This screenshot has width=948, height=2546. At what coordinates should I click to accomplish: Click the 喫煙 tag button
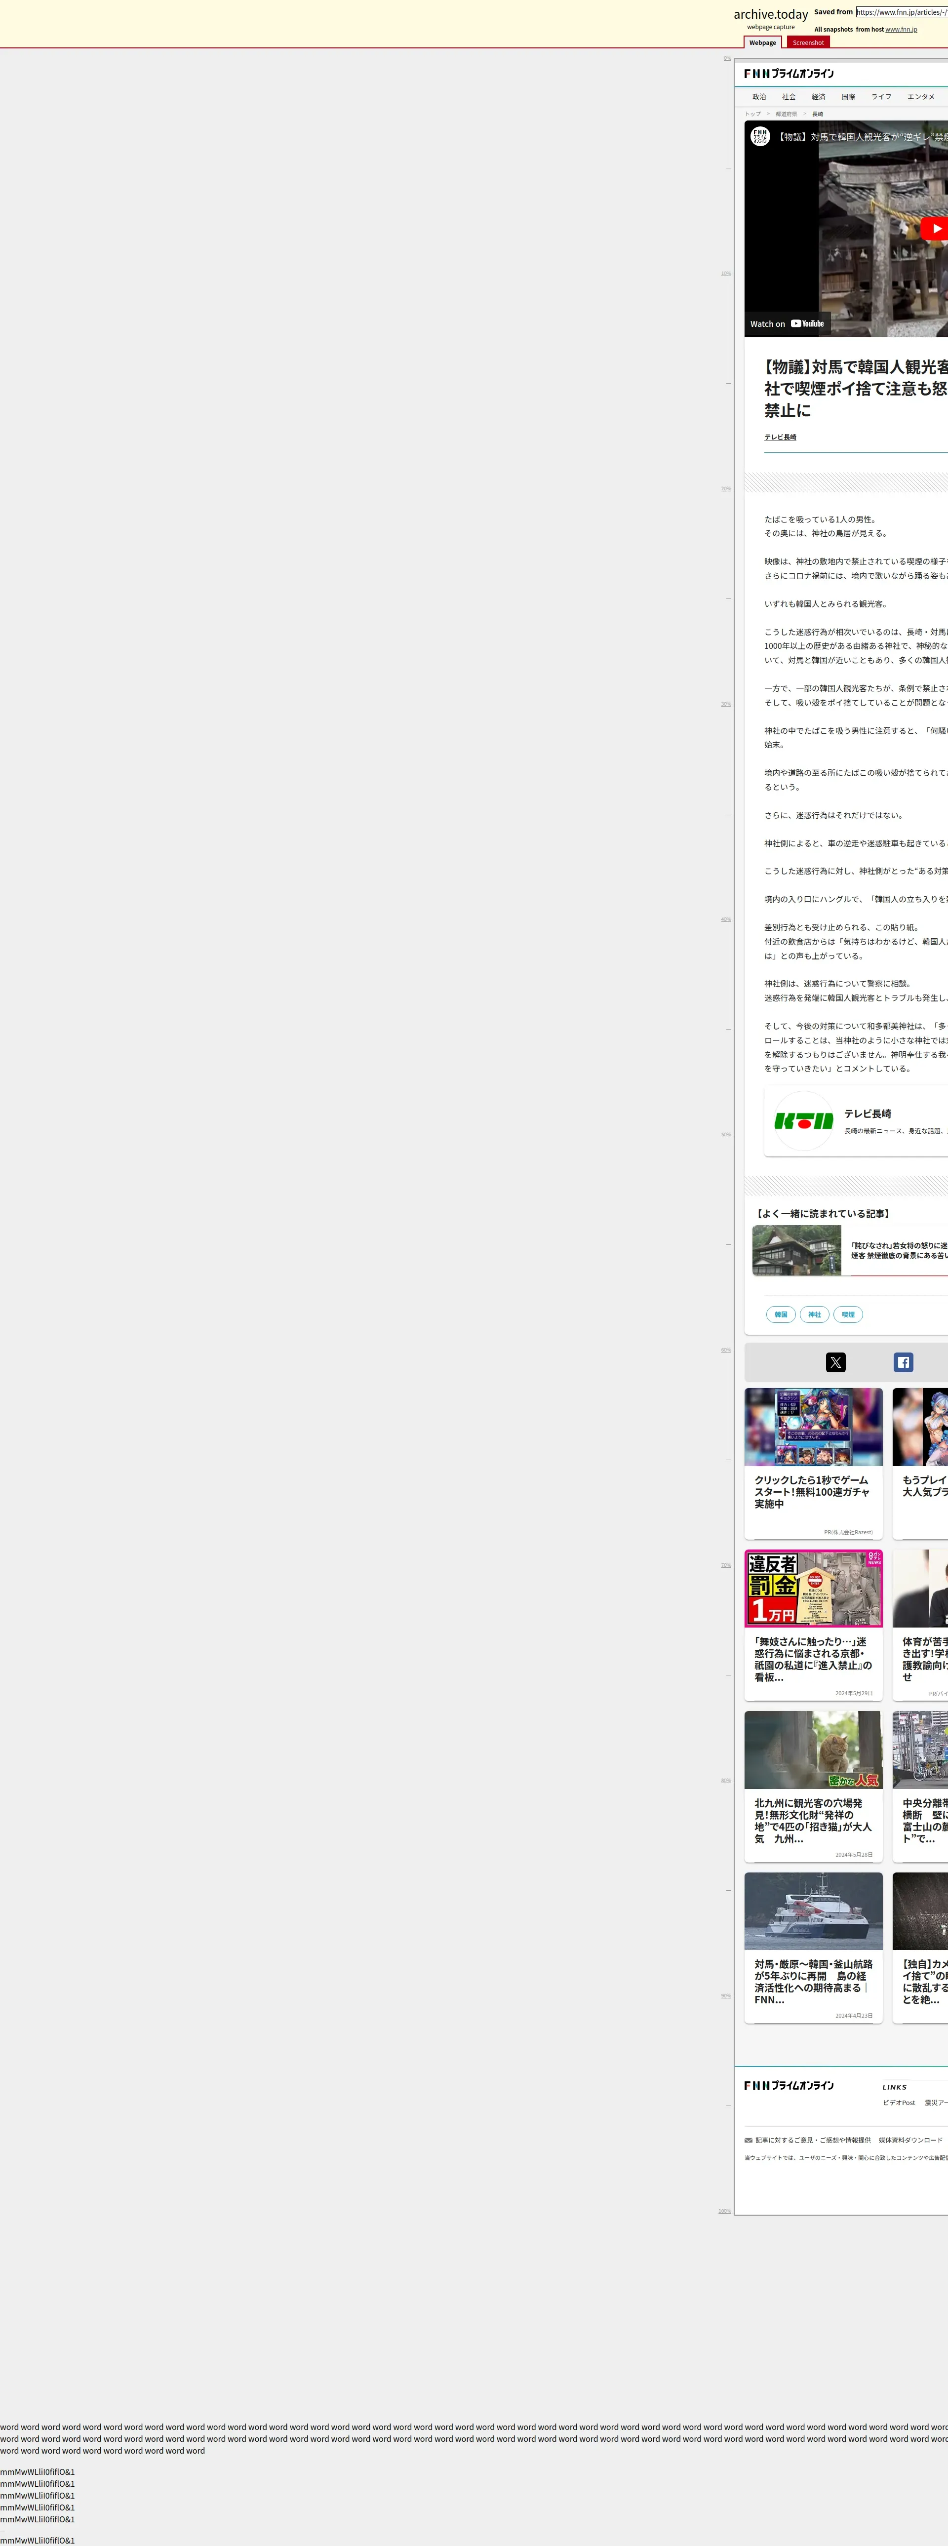[x=848, y=1314]
